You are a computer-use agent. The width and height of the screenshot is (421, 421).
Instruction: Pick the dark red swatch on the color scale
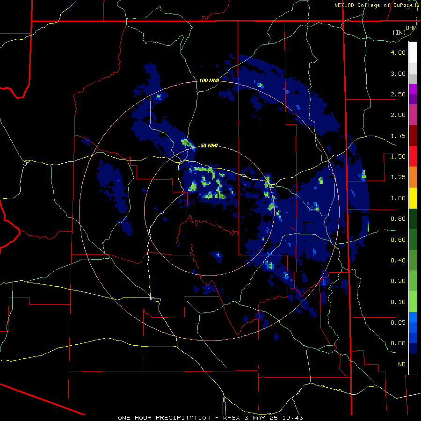pyautogui.click(x=413, y=136)
